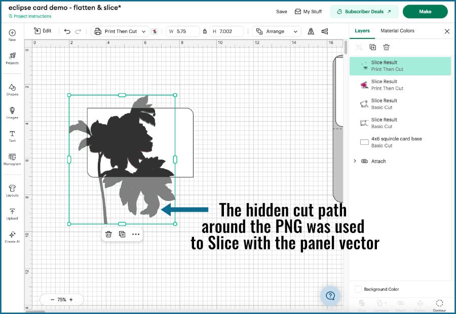The width and height of the screenshot is (456, 314).
Task: Click the canvas vertical scrollbar
Action: pyautogui.click(x=346, y=48)
